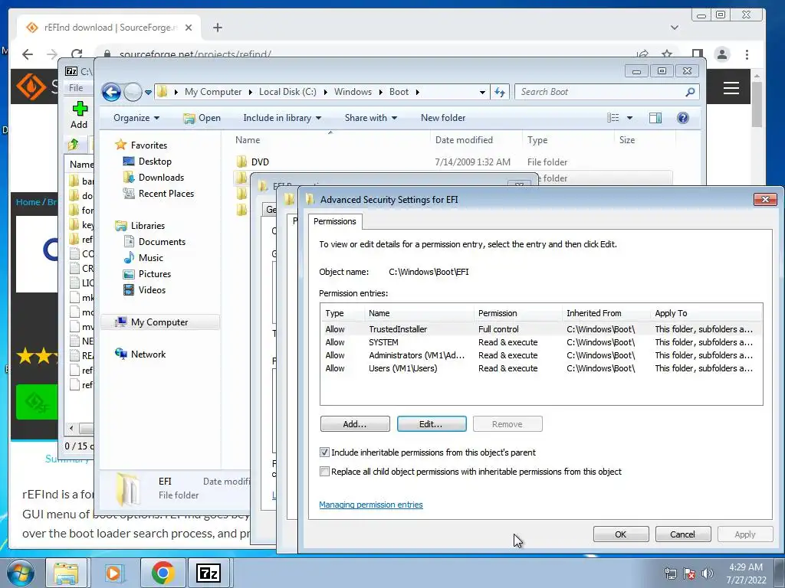Expand view options dropdown arrow

coord(630,118)
